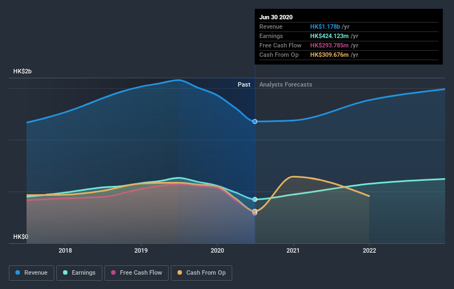
Task: Click the Jun 30 2020 tooltip date
Action: tap(276, 17)
